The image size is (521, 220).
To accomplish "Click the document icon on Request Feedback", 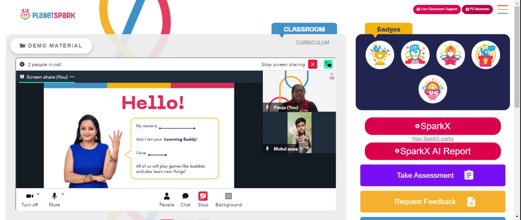I will pyautogui.click(x=471, y=201).
